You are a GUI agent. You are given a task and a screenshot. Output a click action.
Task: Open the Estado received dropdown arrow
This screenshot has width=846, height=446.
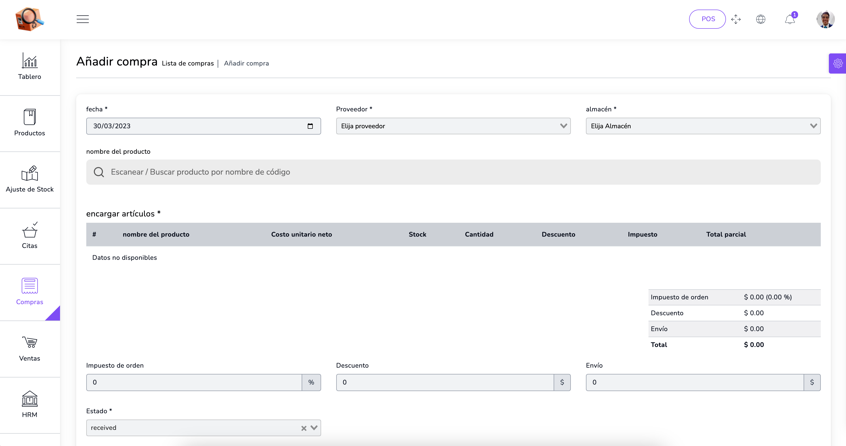point(314,428)
